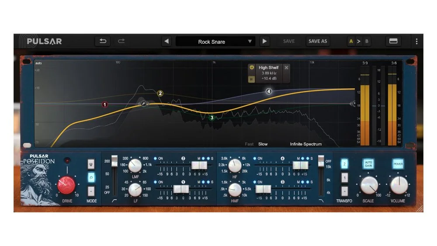Enable band 2 Mid (M) processing

click(x=203, y=158)
